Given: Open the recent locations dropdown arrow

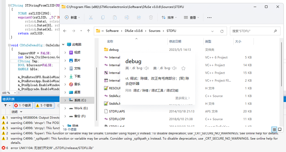Looking at the screenshot, I should pos(81,31).
